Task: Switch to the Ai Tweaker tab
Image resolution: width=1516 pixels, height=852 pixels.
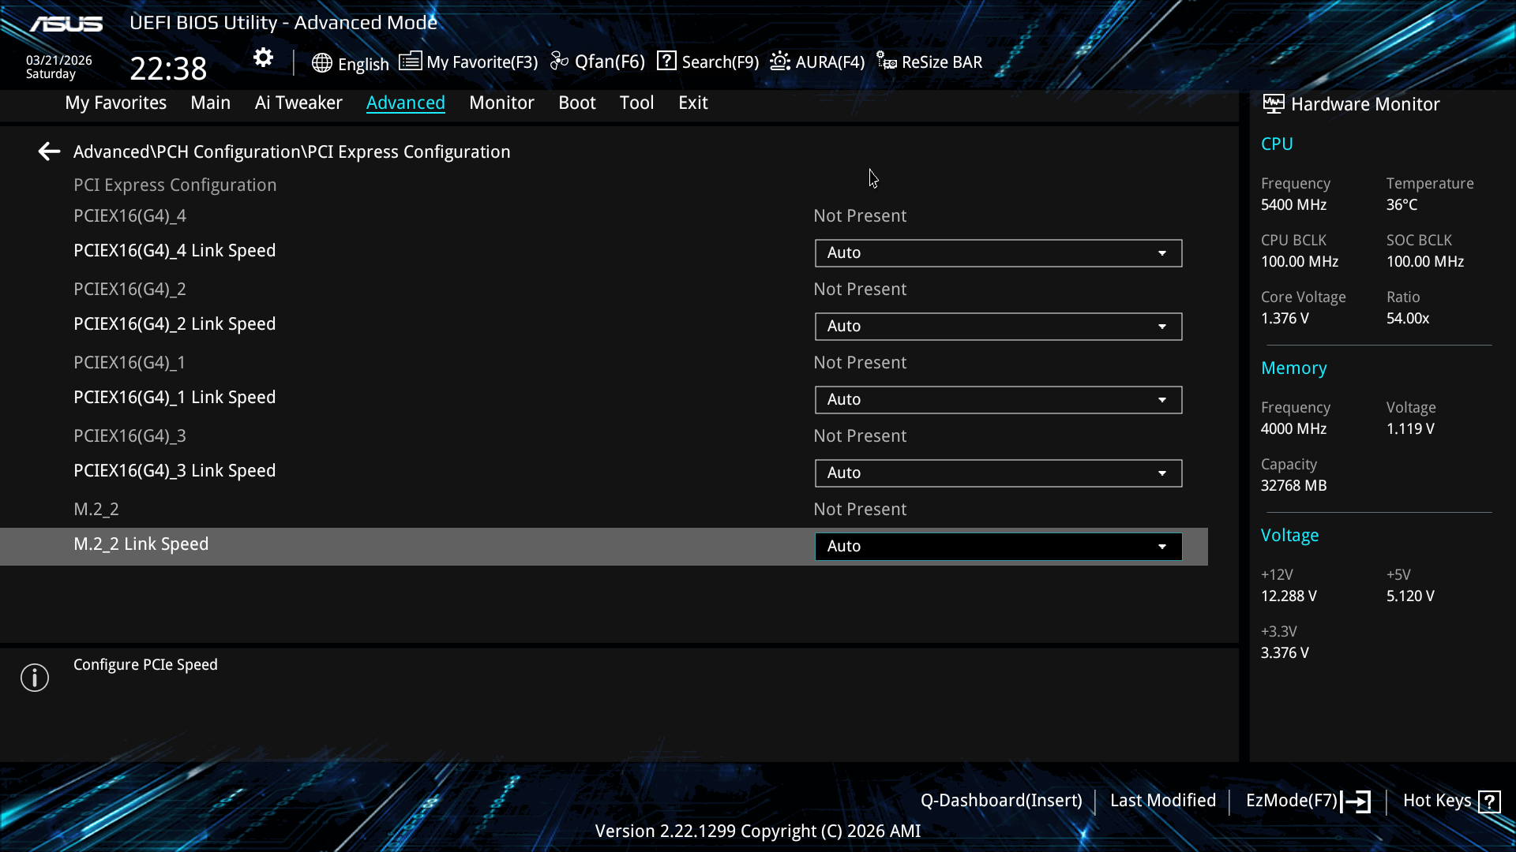Action: pos(298,103)
